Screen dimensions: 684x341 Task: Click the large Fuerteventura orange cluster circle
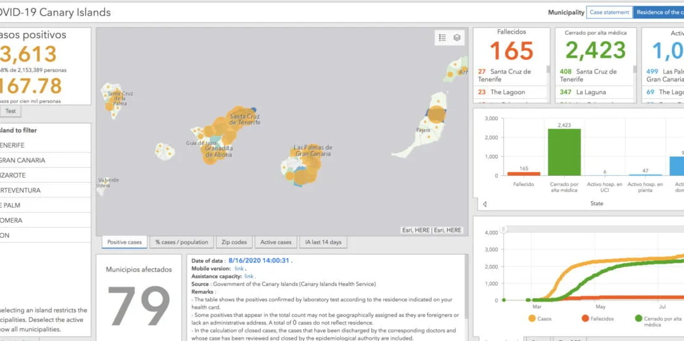436,114
